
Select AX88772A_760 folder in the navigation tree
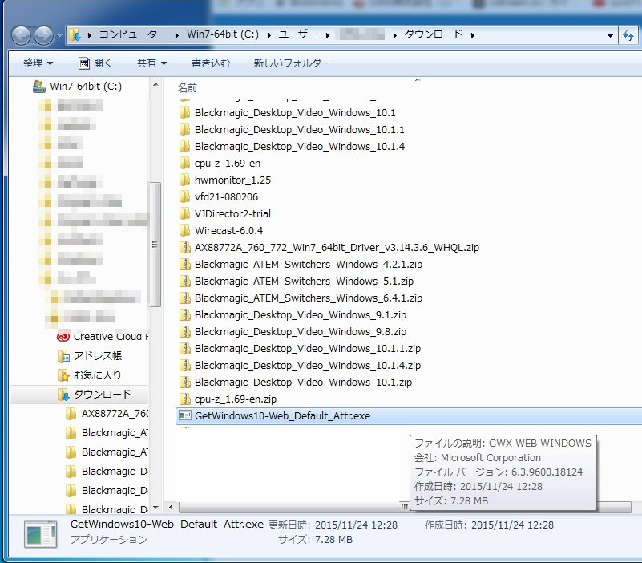pyautogui.click(x=107, y=414)
